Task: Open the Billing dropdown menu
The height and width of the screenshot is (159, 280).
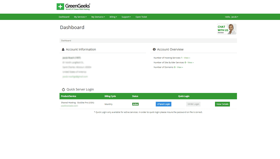Action: [113, 17]
